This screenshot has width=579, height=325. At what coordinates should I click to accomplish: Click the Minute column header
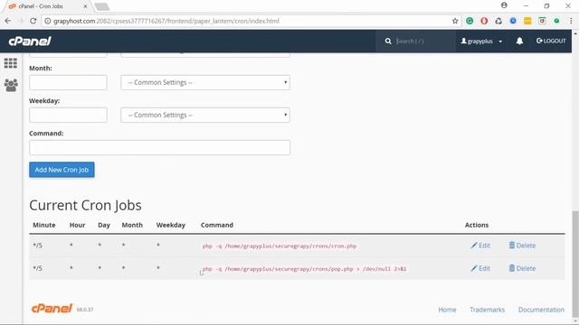(44, 225)
